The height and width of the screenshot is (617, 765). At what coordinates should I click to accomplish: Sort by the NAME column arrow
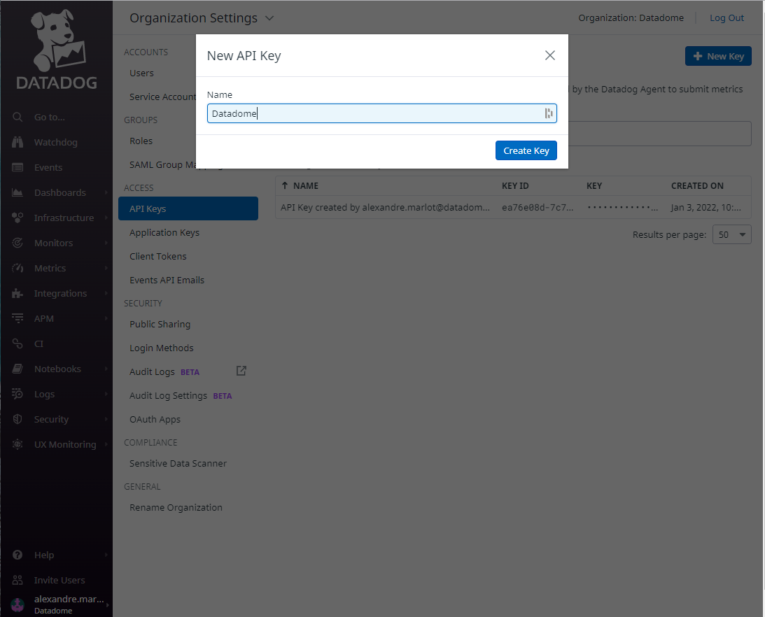285,185
